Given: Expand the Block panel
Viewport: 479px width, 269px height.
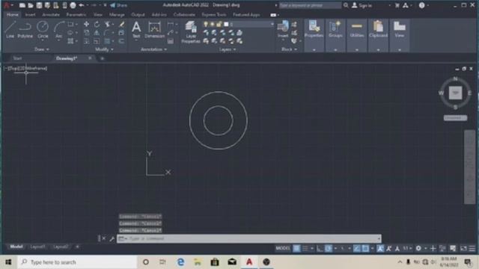Looking at the screenshot, I should point(289,49).
